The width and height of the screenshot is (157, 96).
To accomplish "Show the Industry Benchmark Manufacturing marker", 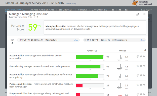I will pyautogui.click(x=76, y=40).
